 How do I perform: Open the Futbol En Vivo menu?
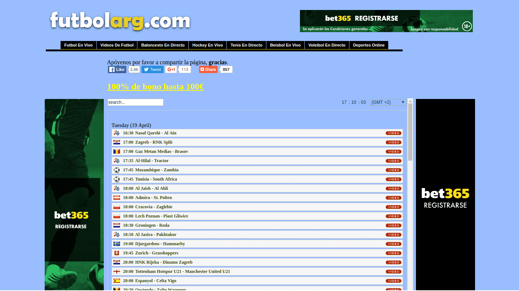(x=78, y=45)
